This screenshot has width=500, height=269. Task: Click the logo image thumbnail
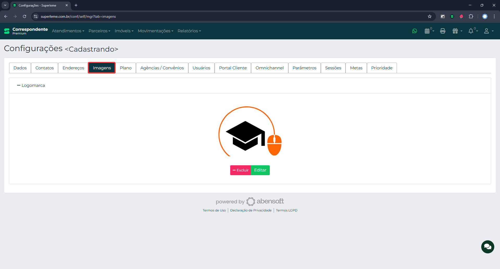pyautogui.click(x=250, y=131)
